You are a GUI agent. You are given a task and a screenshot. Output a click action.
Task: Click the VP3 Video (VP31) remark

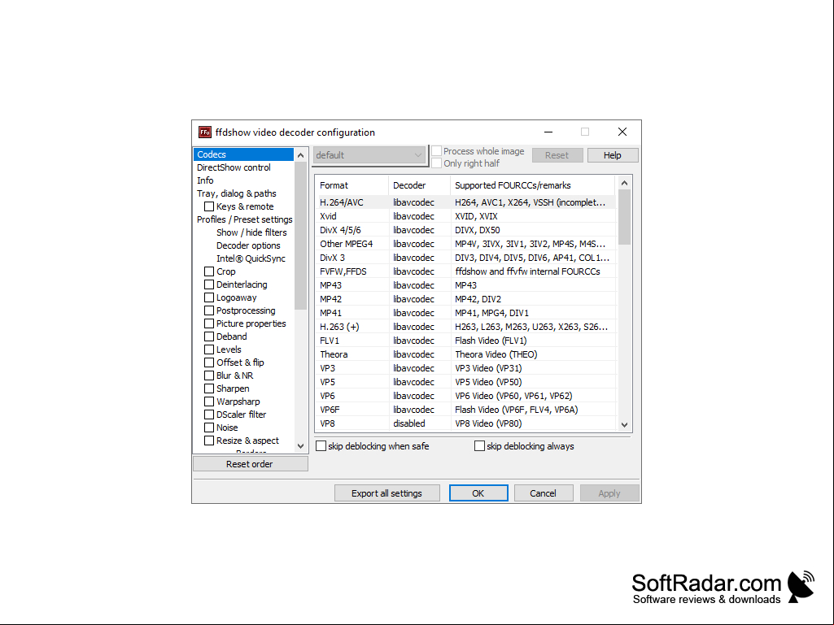point(488,368)
